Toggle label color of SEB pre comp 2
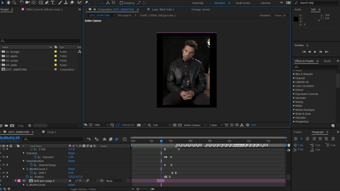 pos(19,181)
